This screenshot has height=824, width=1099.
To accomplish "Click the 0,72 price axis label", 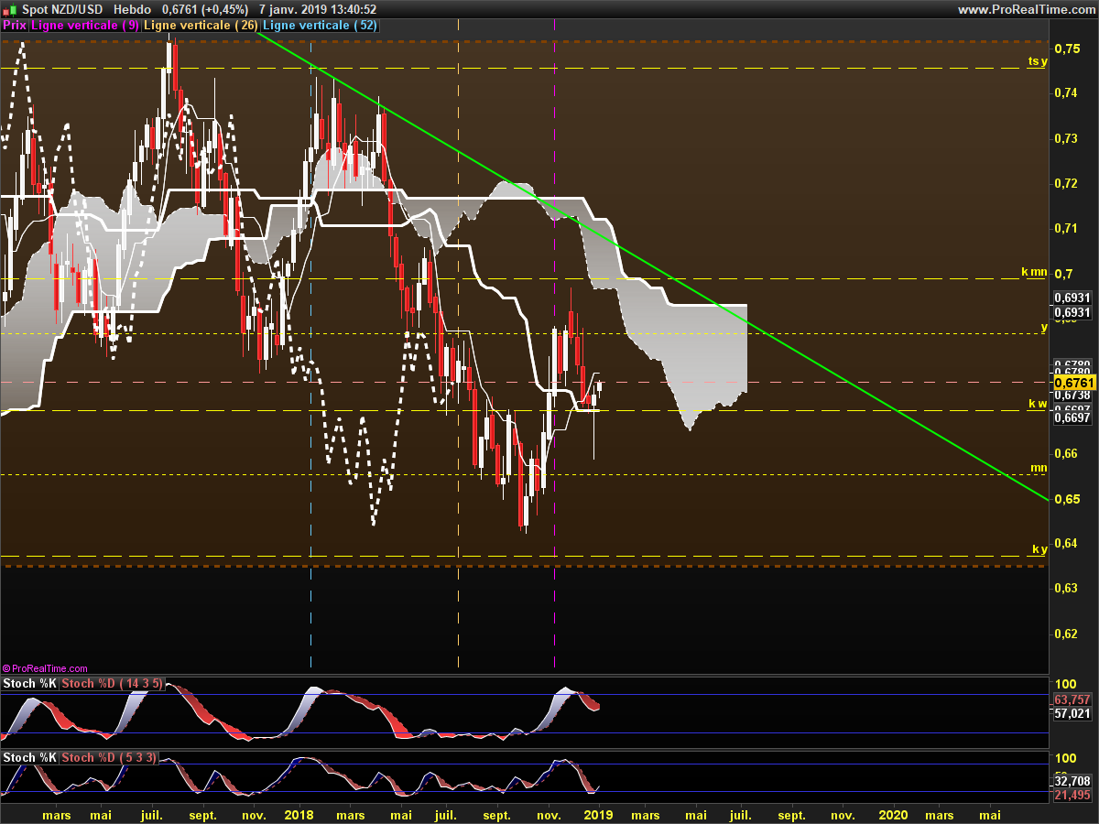I will [1066, 183].
